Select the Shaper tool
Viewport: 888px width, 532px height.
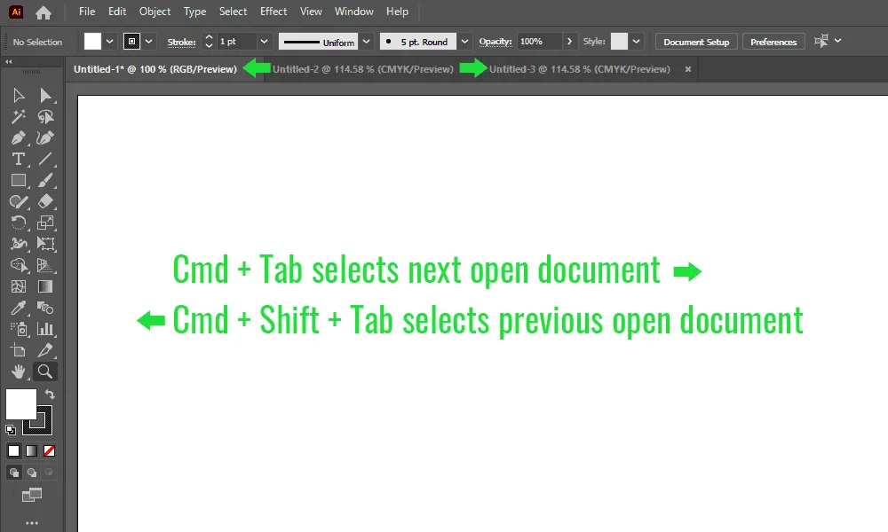tap(18, 201)
